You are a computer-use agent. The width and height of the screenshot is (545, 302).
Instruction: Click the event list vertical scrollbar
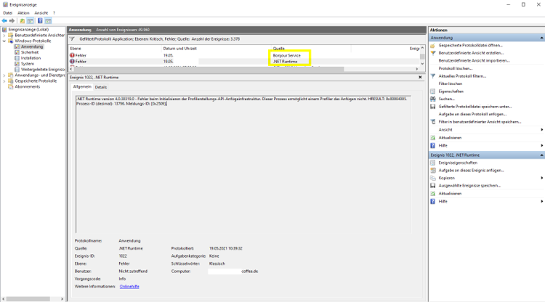422,56
